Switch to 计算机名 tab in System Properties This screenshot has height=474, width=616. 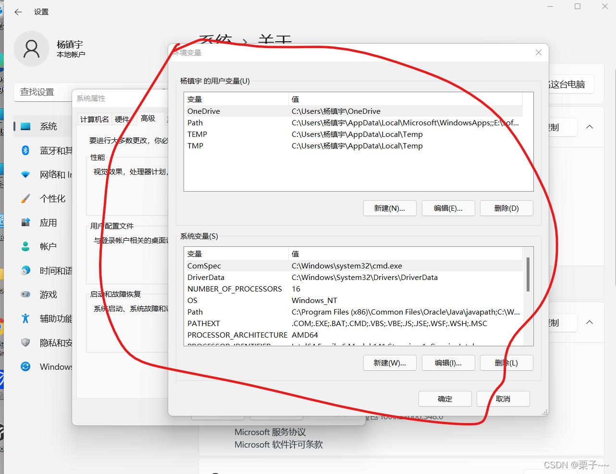(x=95, y=120)
